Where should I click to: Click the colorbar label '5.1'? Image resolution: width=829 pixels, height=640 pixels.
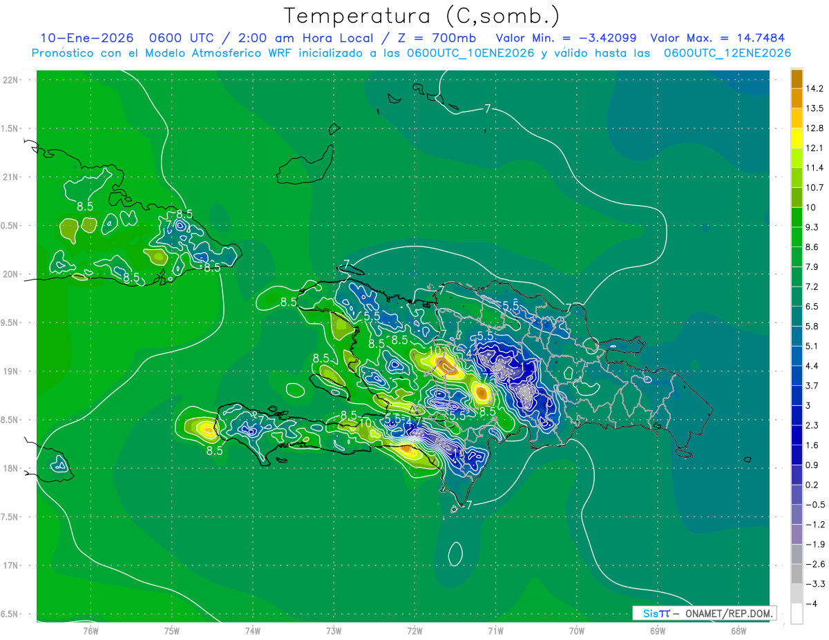[812, 346]
